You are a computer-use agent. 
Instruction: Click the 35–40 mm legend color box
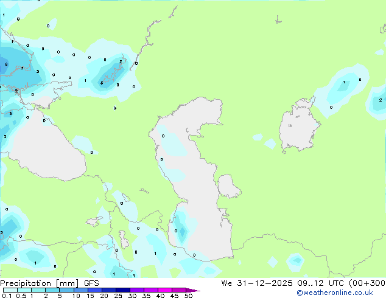151,290
